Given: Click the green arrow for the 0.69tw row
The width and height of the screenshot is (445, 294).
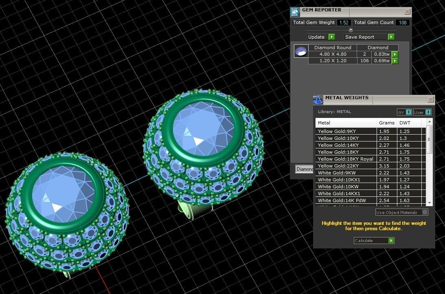Looking at the screenshot, I should tap(395, 61).
